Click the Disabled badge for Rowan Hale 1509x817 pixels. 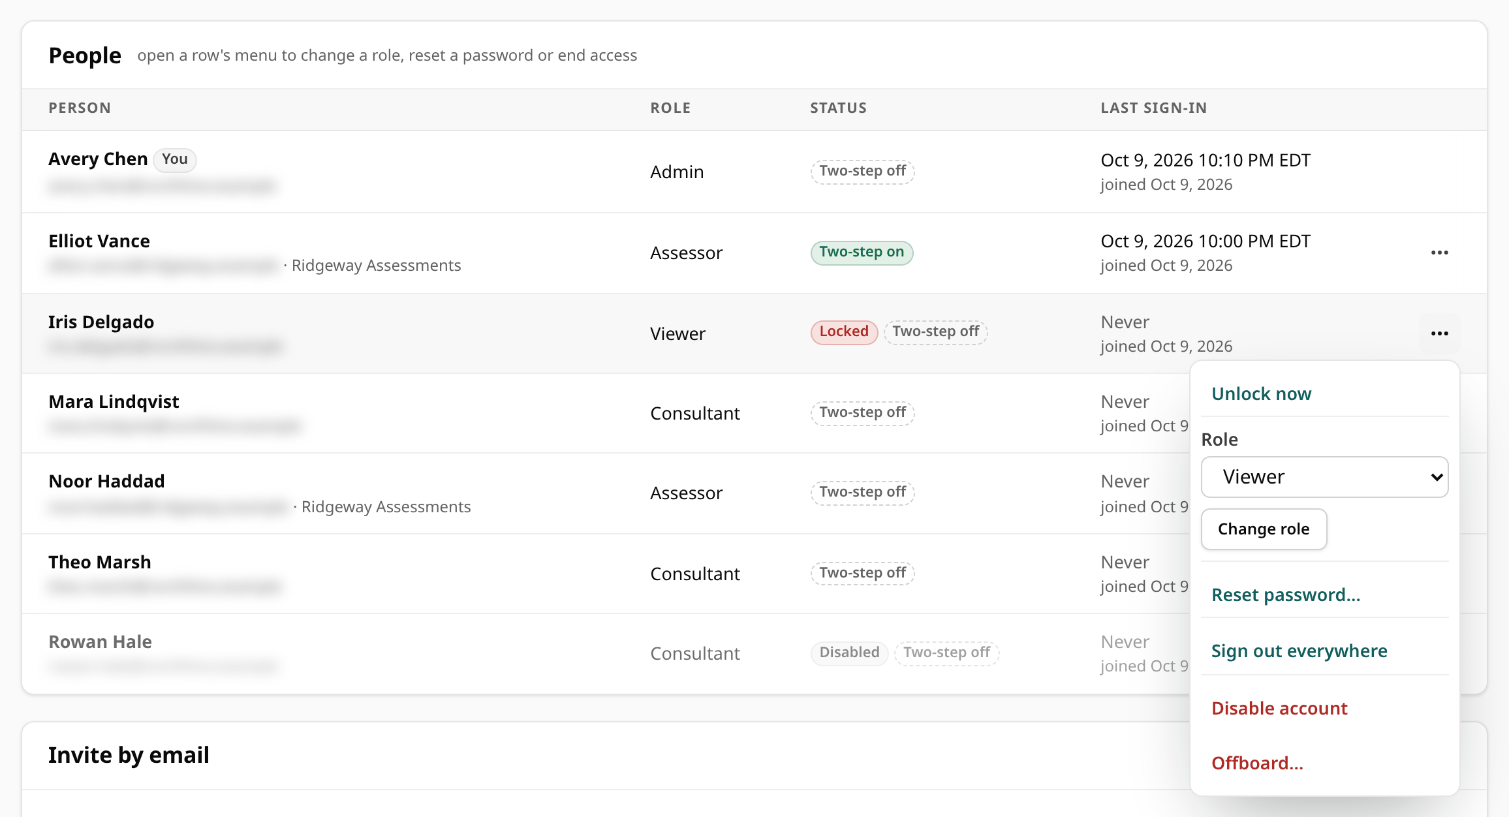point(849,653)
